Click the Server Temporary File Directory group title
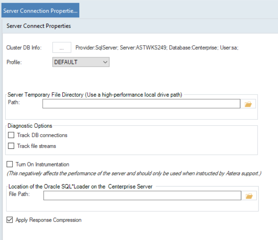Screen dimensions: 278x240 [x=95, y=95]
